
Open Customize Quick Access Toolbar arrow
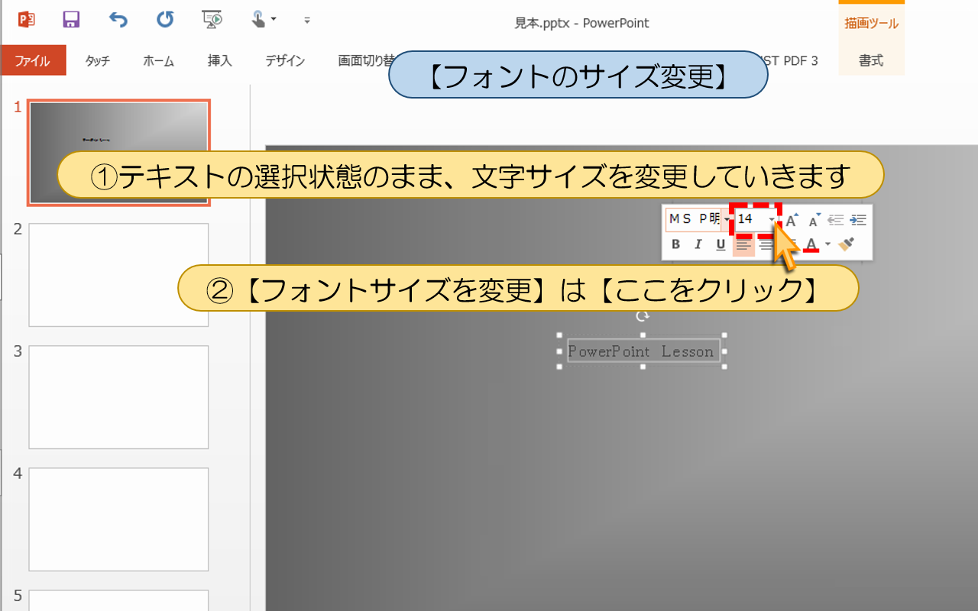tap(307, 19)
